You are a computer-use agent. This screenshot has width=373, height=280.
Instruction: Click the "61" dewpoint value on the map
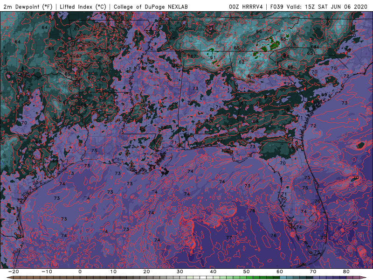[213, 57]
